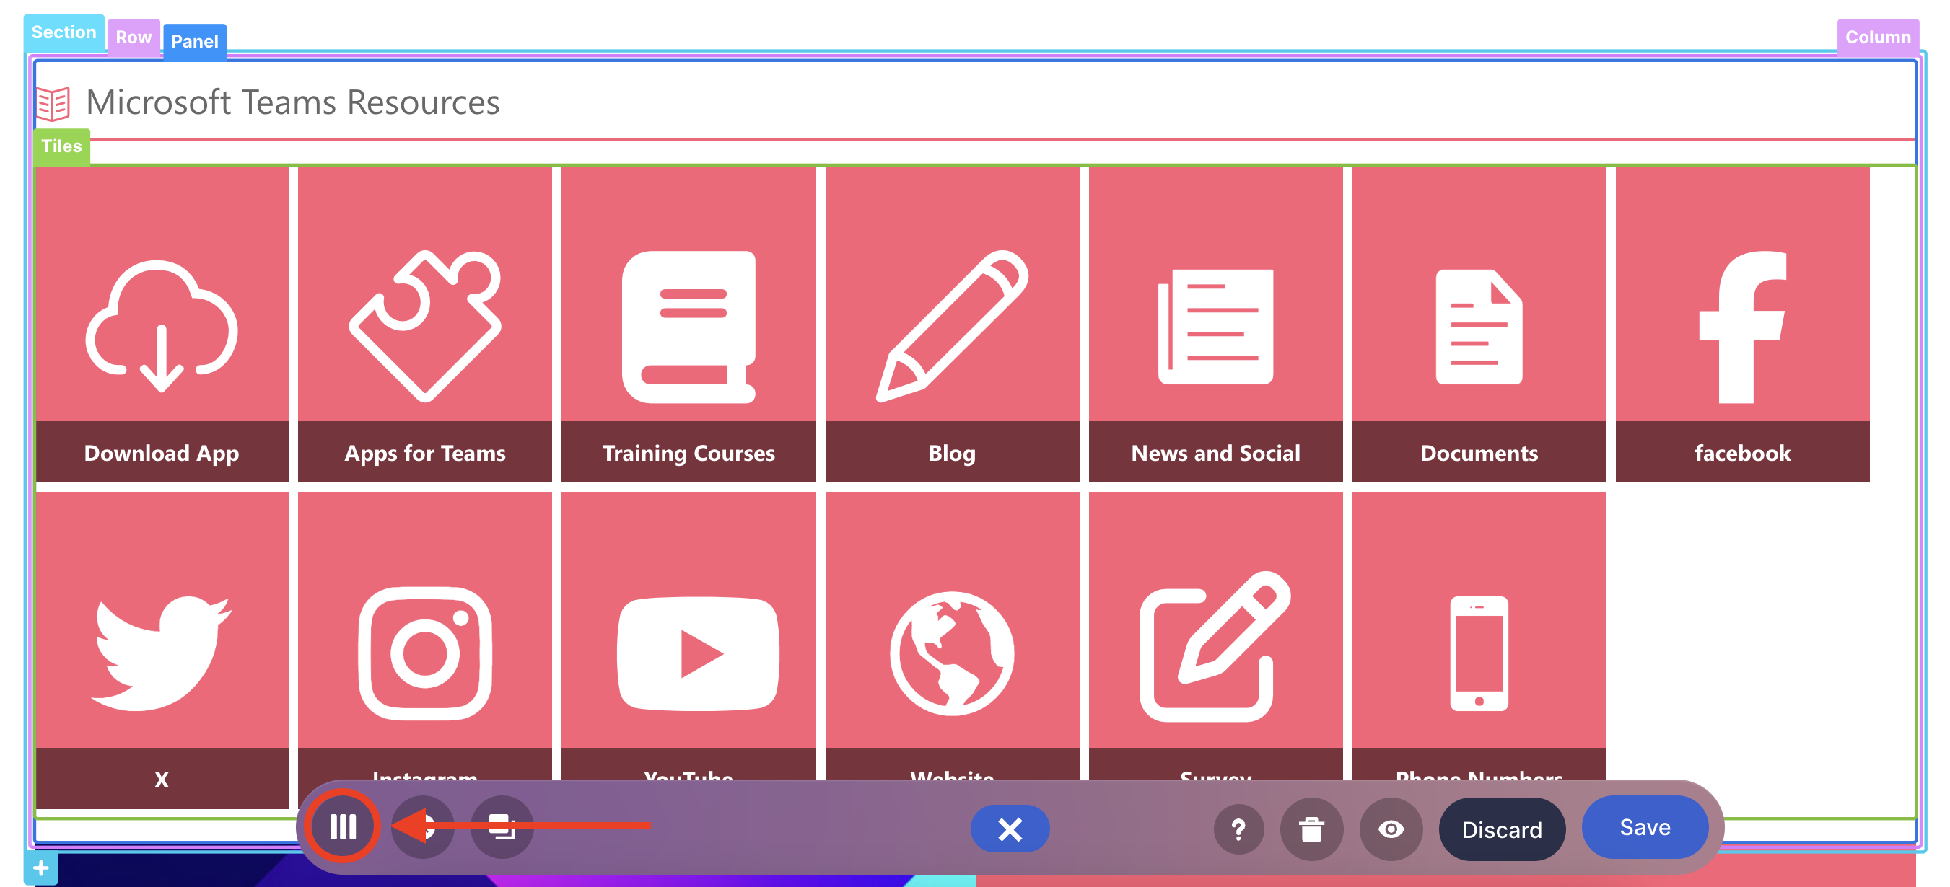Click the question mark help icon

coord(1238,829)
